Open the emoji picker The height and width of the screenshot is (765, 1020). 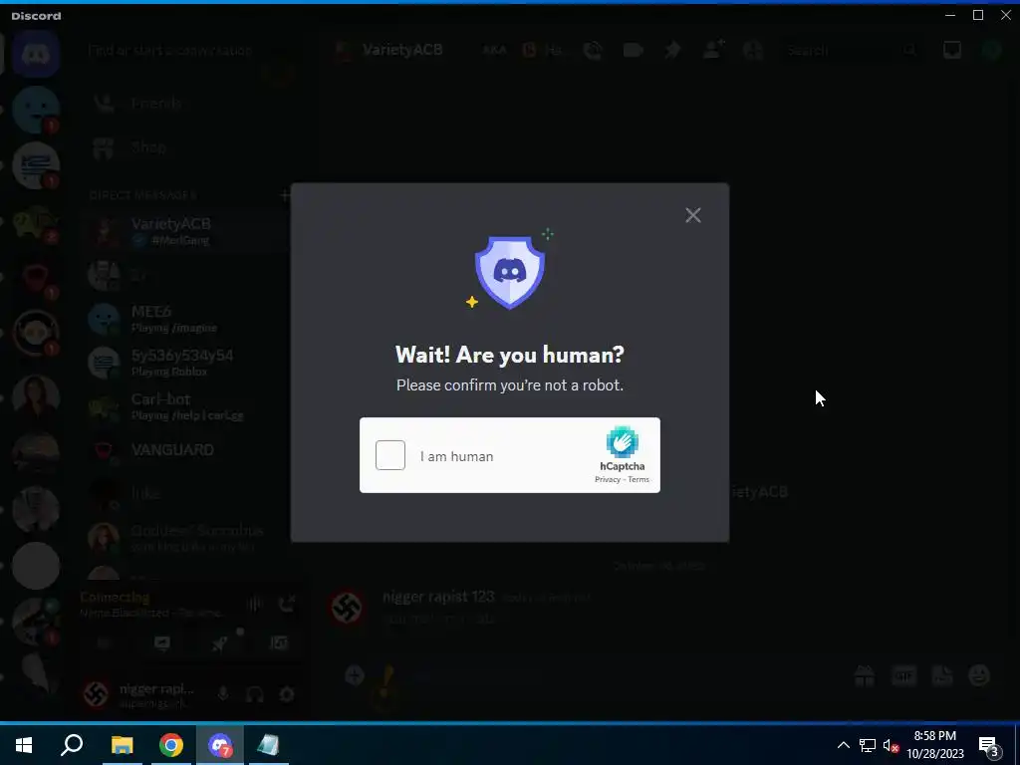pyautogui.click(x=980, y=675)
